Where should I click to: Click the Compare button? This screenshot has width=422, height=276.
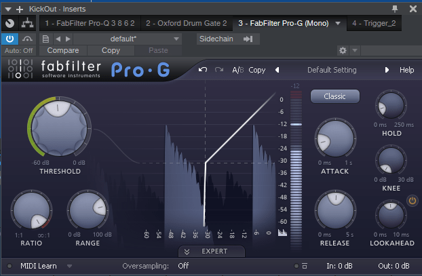coord(62,50)
